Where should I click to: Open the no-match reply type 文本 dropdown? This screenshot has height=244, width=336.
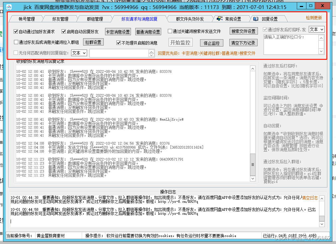coord(79,53)
